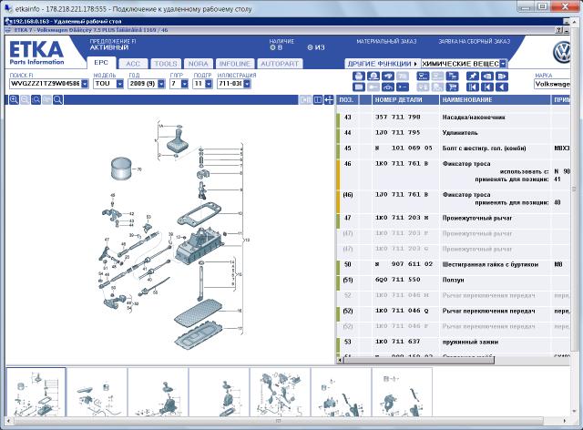Open the ДРУГИЕ ФУНКЦИИ menu
This screenshot has height=430, width=583.
click(x=382, y=64)
